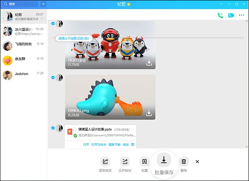Click 批量保存 batch save button

click(164, 160)
